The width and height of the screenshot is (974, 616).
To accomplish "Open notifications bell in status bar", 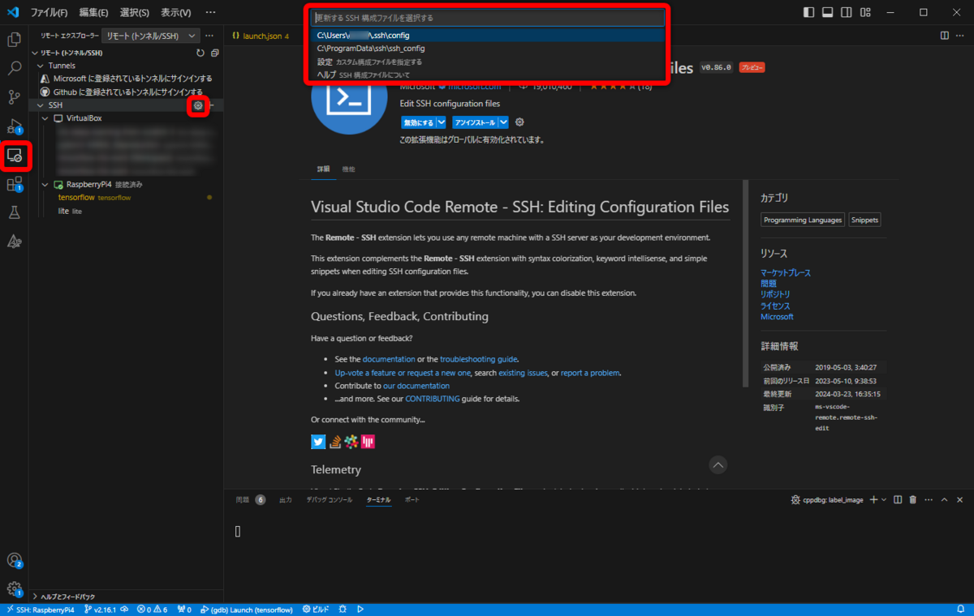I will tap(962, 610).
